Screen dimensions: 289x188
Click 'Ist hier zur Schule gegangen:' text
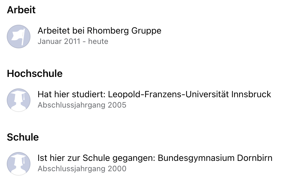pos(96,158)
